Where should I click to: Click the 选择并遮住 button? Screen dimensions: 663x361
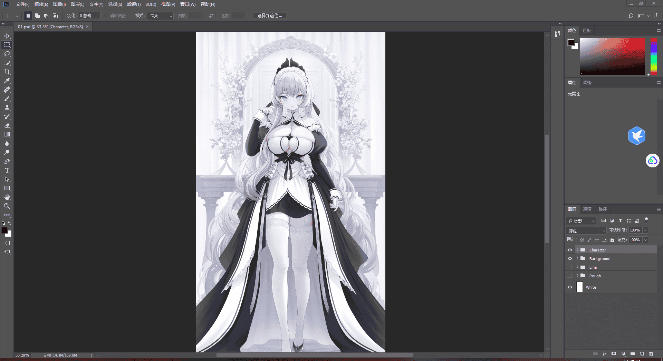coord(270,16)
